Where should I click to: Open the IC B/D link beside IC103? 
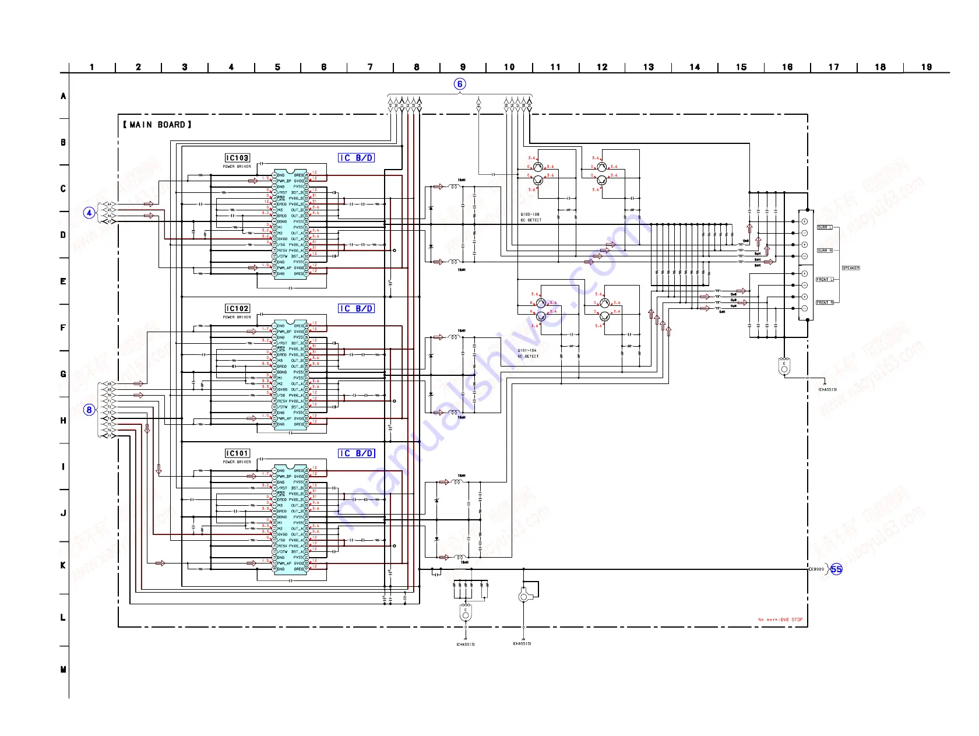(356, 158)
